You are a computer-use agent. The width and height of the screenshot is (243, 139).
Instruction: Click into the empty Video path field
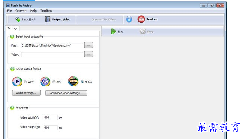coord(52,54)
